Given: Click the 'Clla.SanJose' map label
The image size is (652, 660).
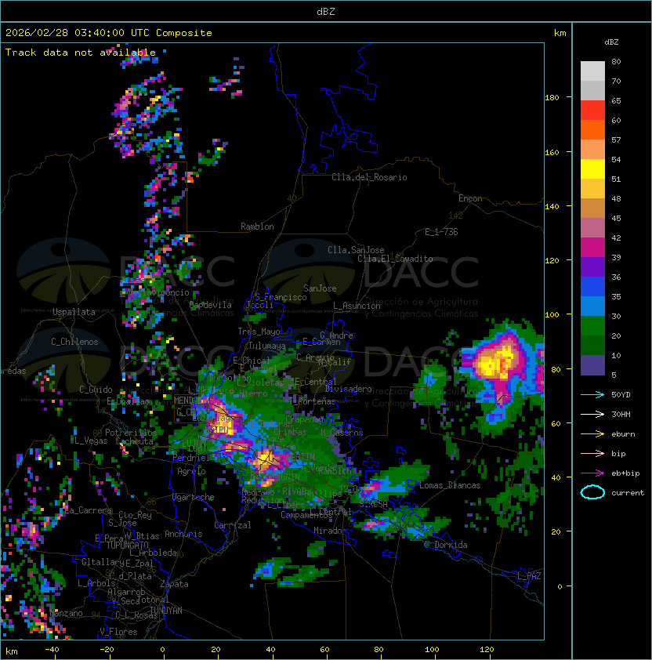Looking at the screenshot, I should [x=356, y=250].
